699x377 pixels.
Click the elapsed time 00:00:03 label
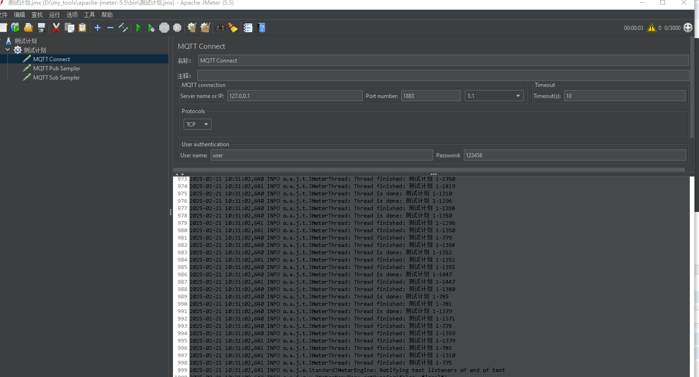pos(633,28)
